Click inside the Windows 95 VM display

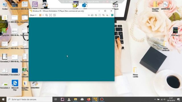71,49
